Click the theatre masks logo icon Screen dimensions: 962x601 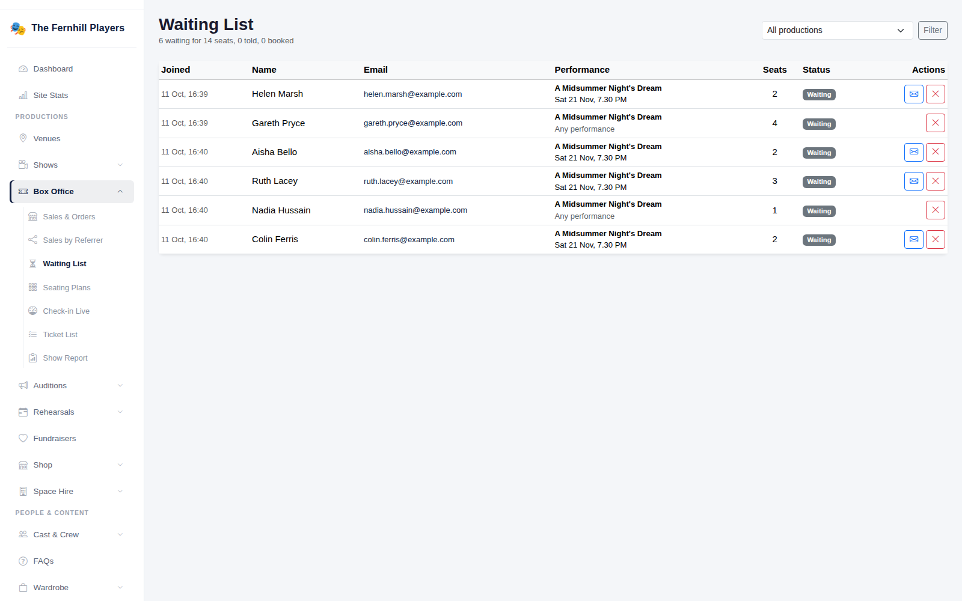[x=18, y=28]
